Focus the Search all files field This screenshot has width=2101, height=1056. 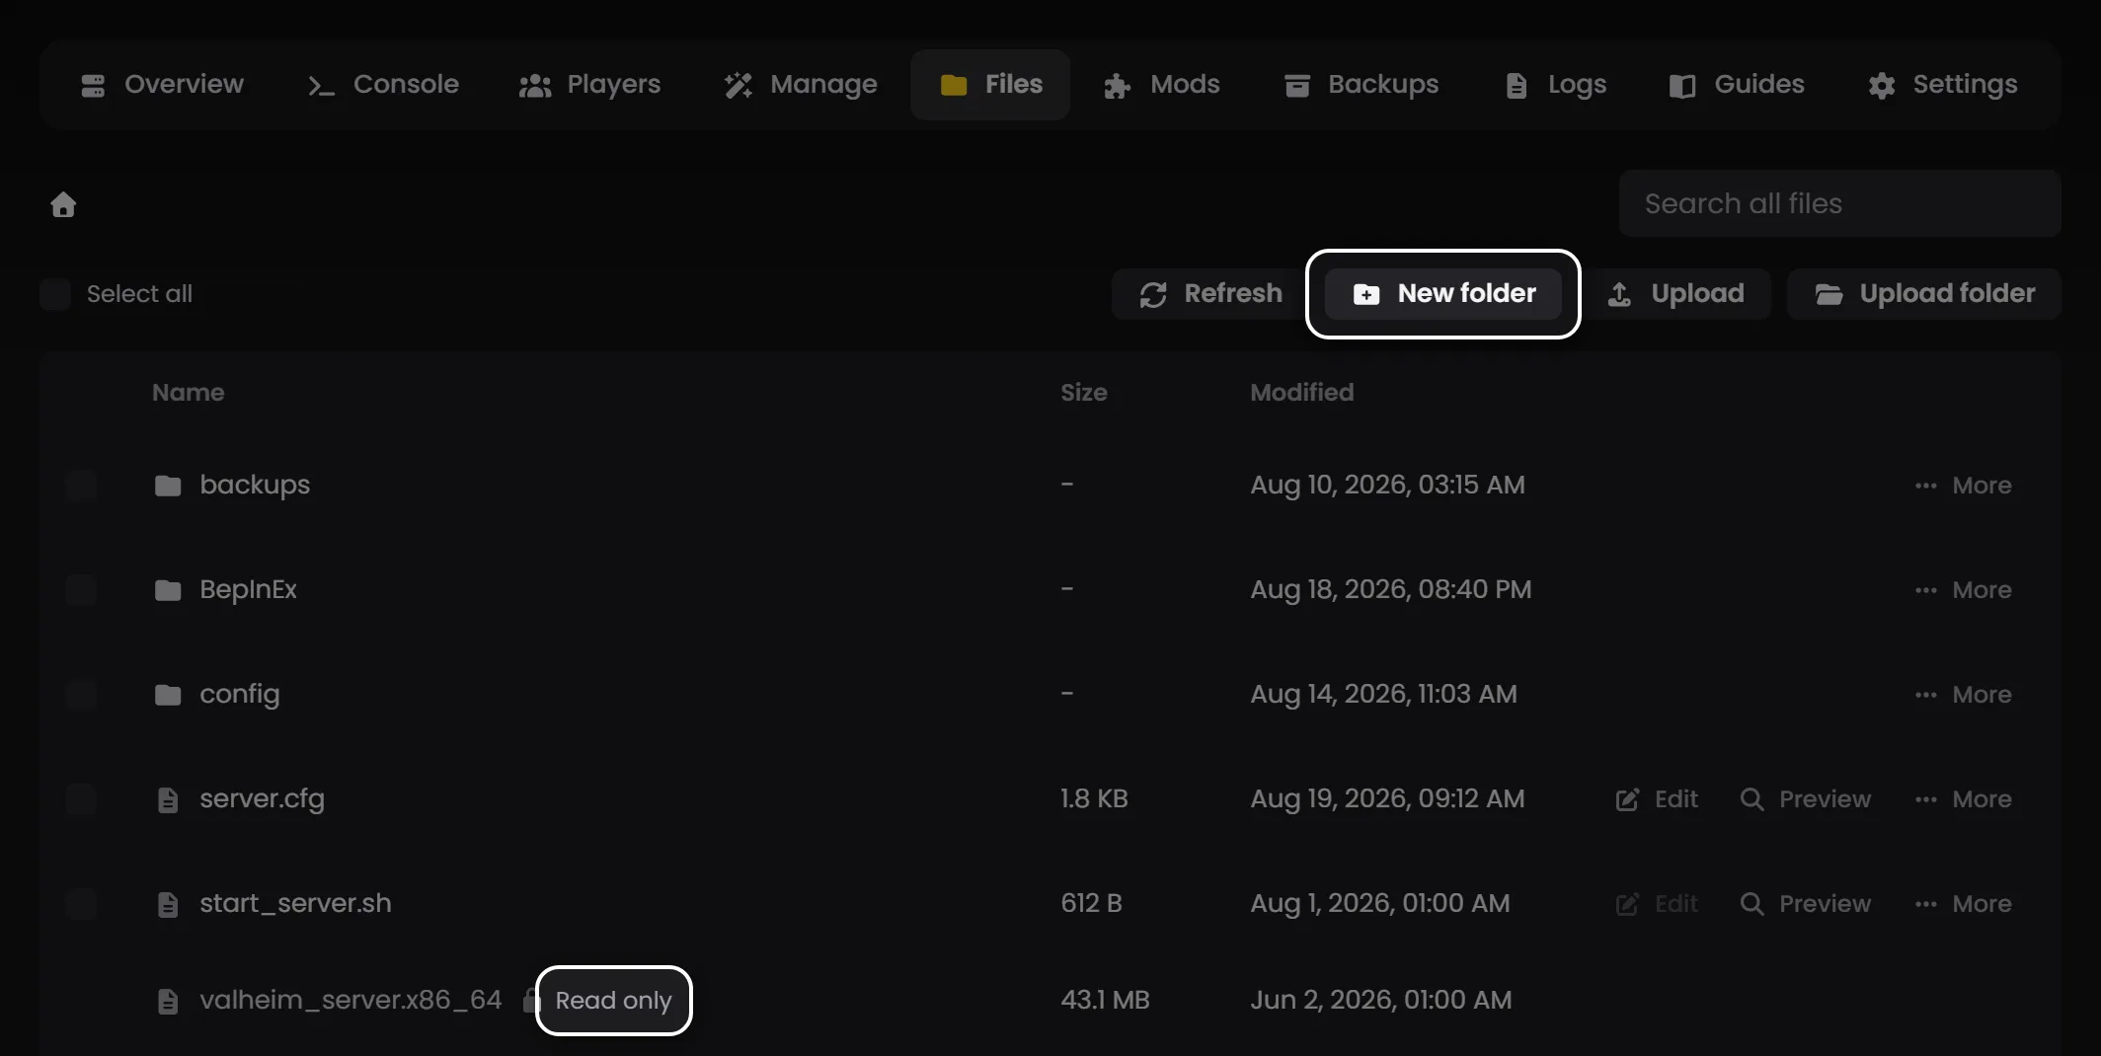(x=1839, y=203)
